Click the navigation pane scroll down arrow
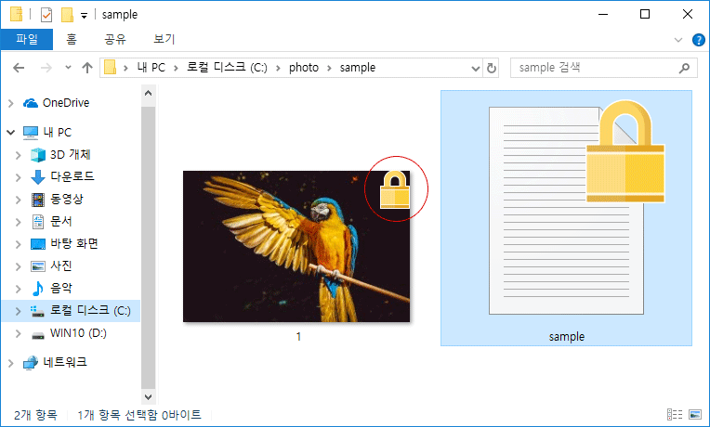The height and width of the screenshot is (427, 710). click(x=148, y=396)
